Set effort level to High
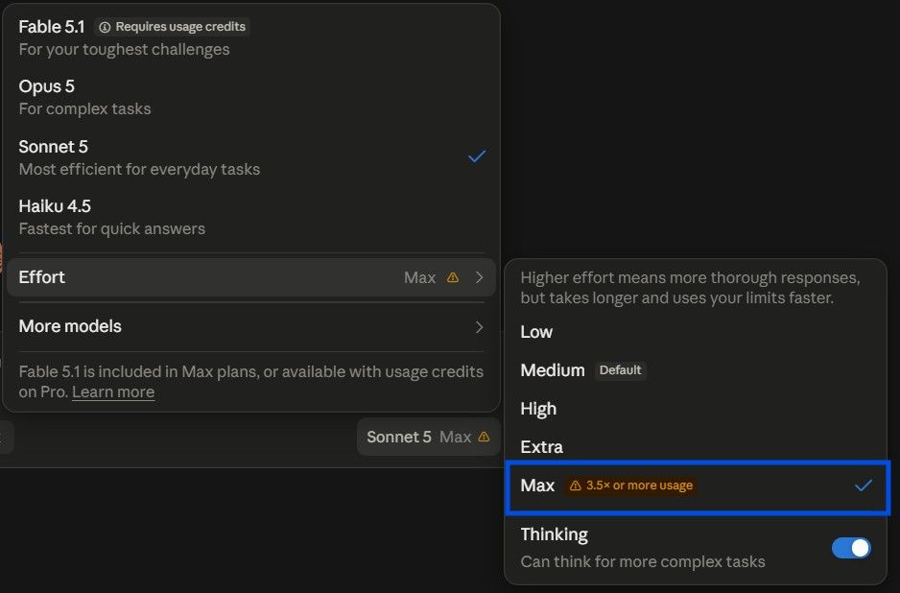This screenshot has width=900, height=593. 696,409
